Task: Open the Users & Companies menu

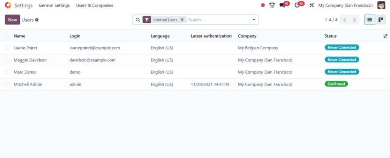Action: click(x=94, y=5)
